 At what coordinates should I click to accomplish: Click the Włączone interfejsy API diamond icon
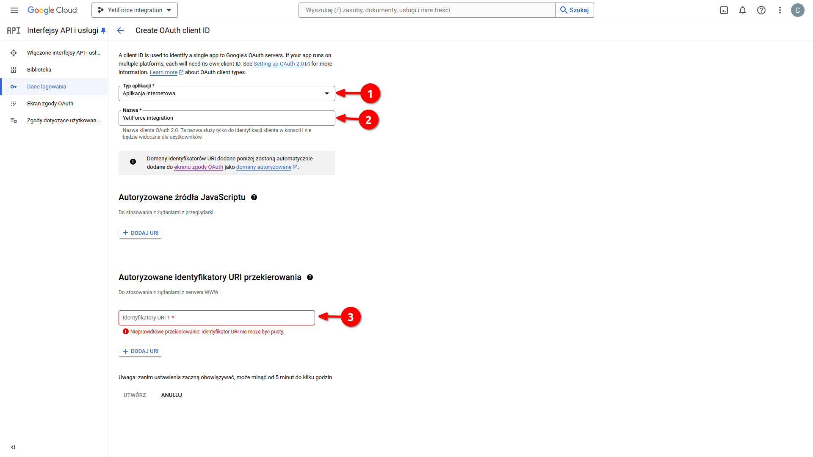14,53
